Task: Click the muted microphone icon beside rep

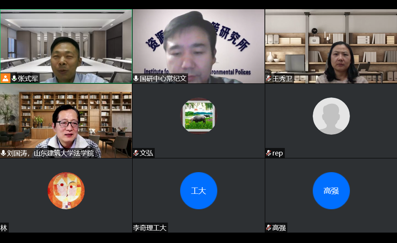Action: coord(269,153)
